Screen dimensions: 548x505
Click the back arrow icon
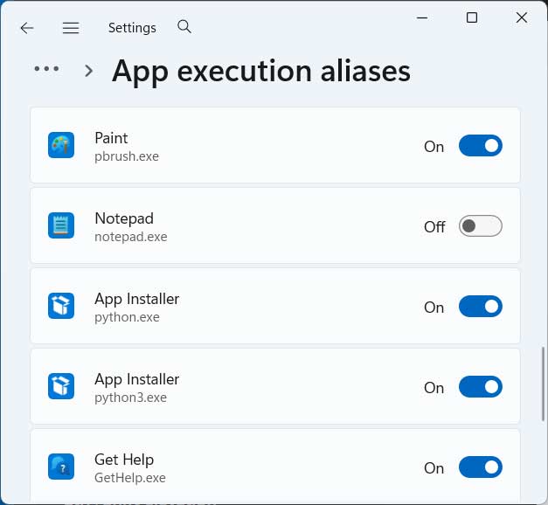click(x=27, y=28)
